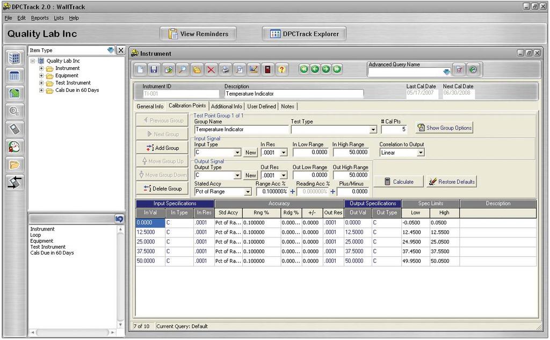550x340 pixels.
Task: Open the Help menu
Action: click(74, 18)
